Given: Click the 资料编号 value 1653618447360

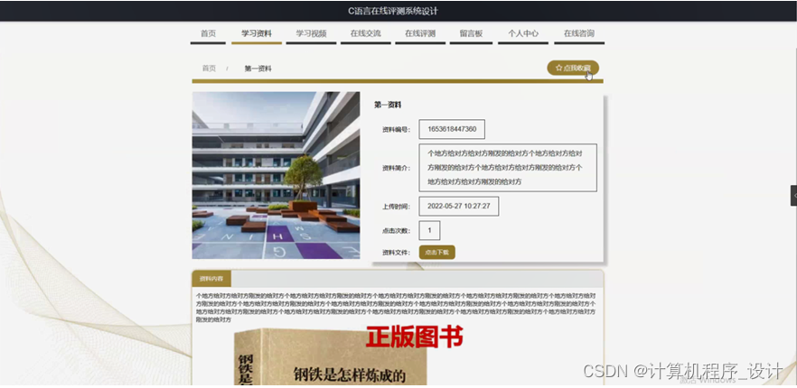Looking at the screenshot, I should (452, 129).
